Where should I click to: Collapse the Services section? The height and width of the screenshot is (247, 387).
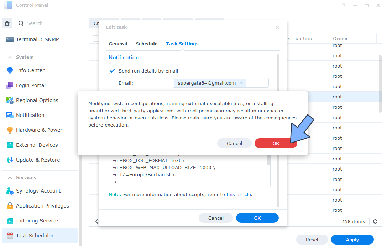click(x=10, y=178)
